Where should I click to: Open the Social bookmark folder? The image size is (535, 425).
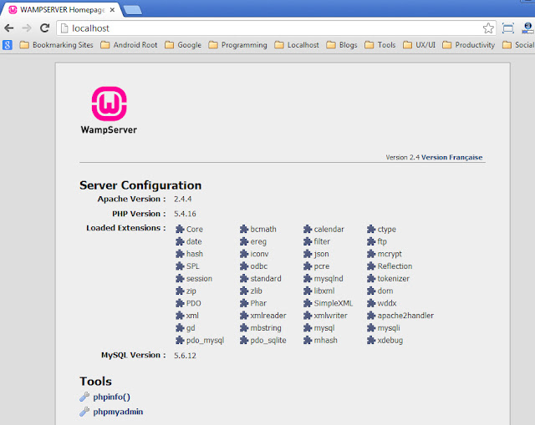(x=518, y=45)
